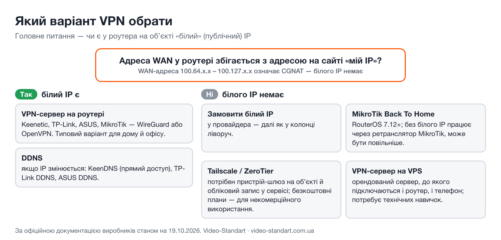Click the column label "білого IP немає"
This screenshot has height=240, width=501.
coord(253,95)
